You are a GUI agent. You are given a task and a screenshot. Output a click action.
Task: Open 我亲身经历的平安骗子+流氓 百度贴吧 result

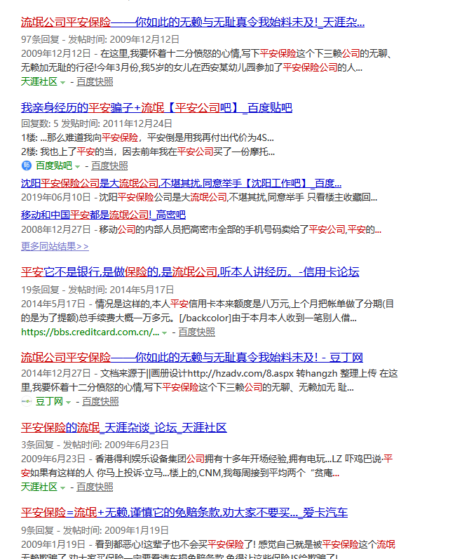[x=157, y=108]
